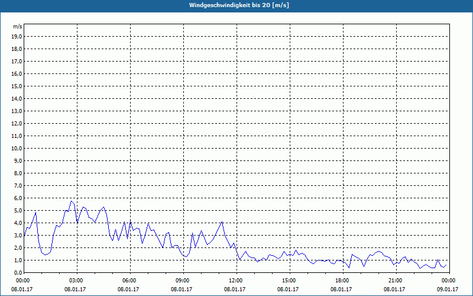473x296 pixels.
Task: Click the '17,0' y-axis label
Action: pos(17,62)
